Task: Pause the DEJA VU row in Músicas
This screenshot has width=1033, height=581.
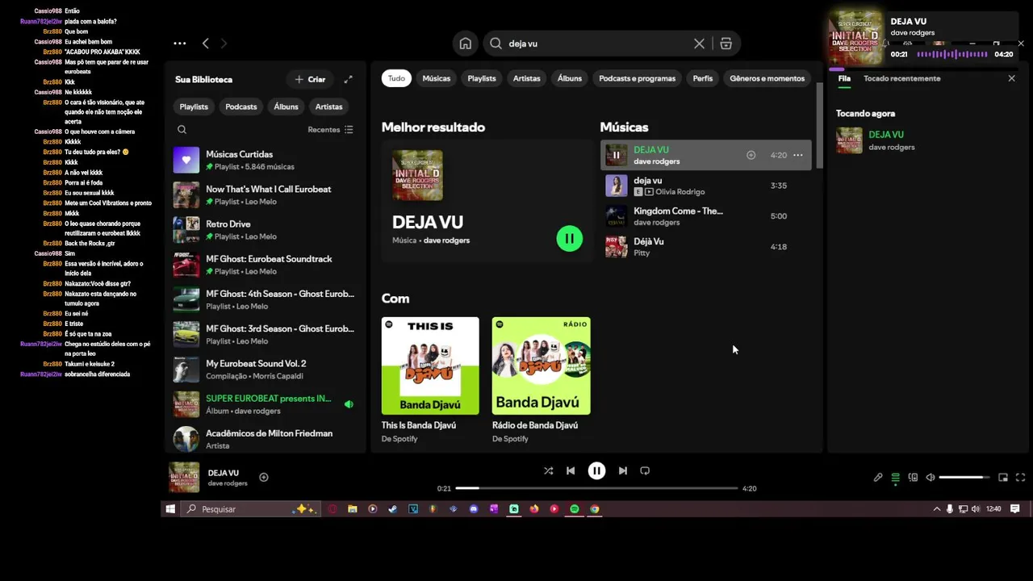Action: 616,155
